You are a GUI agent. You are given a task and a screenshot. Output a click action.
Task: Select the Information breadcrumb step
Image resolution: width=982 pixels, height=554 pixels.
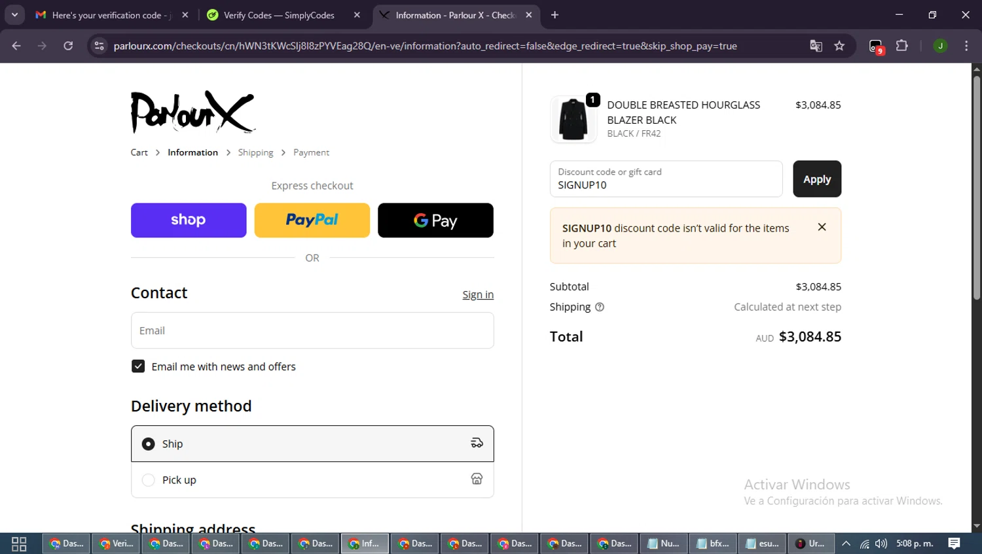pyautogui.click(x=192, y=152)
